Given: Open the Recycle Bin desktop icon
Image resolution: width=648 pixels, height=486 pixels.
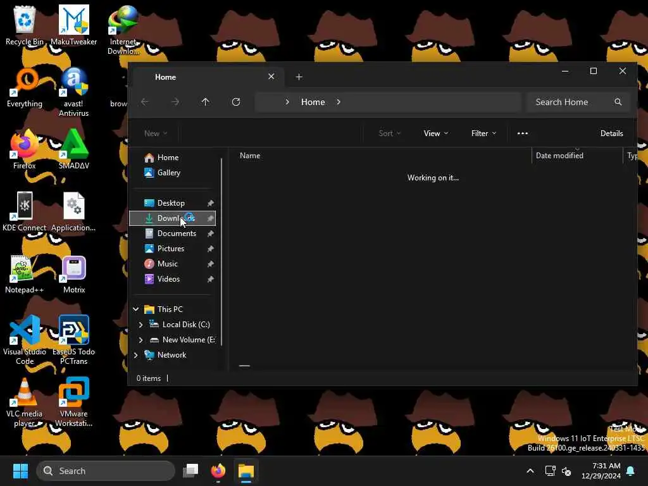Looking at the screenshot, I should (x=25, y=25).
